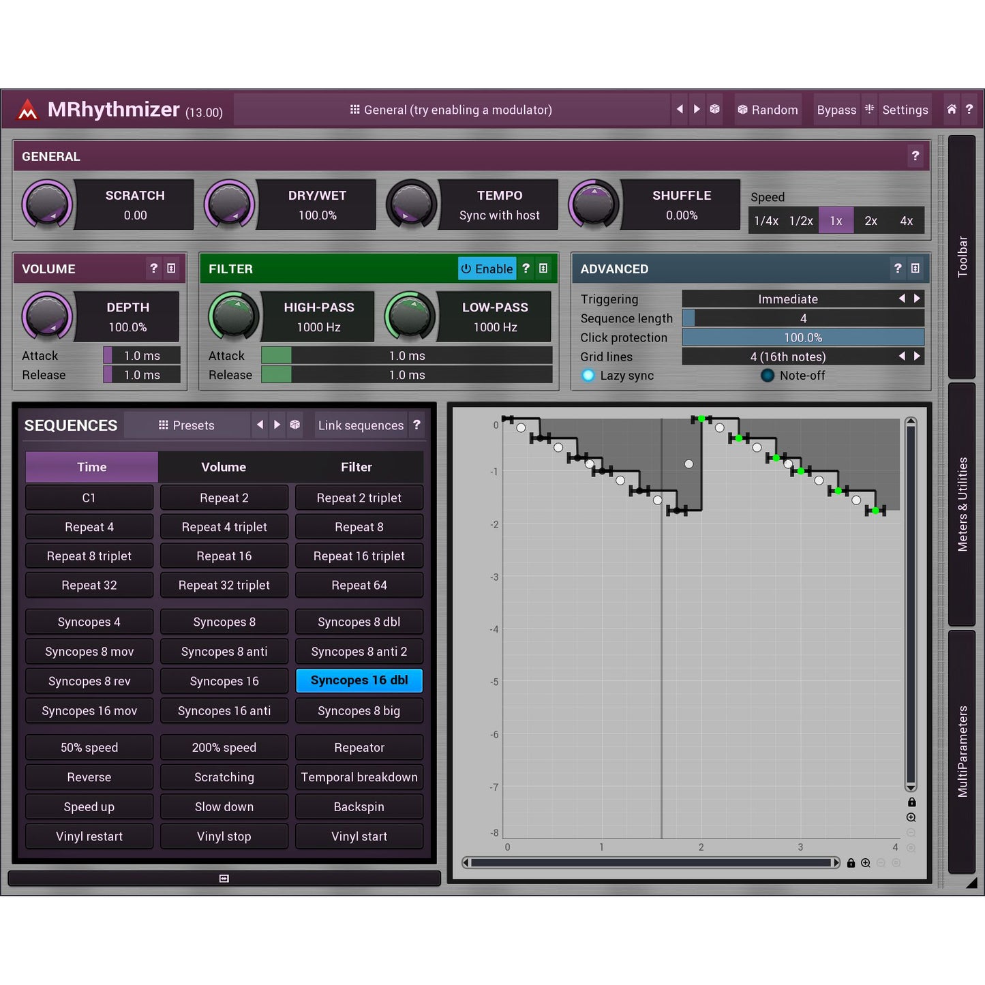Image resolution: width=985 pixels, height=985 pixels.
Task: Set speed to 2x
Action: point(870,221)
